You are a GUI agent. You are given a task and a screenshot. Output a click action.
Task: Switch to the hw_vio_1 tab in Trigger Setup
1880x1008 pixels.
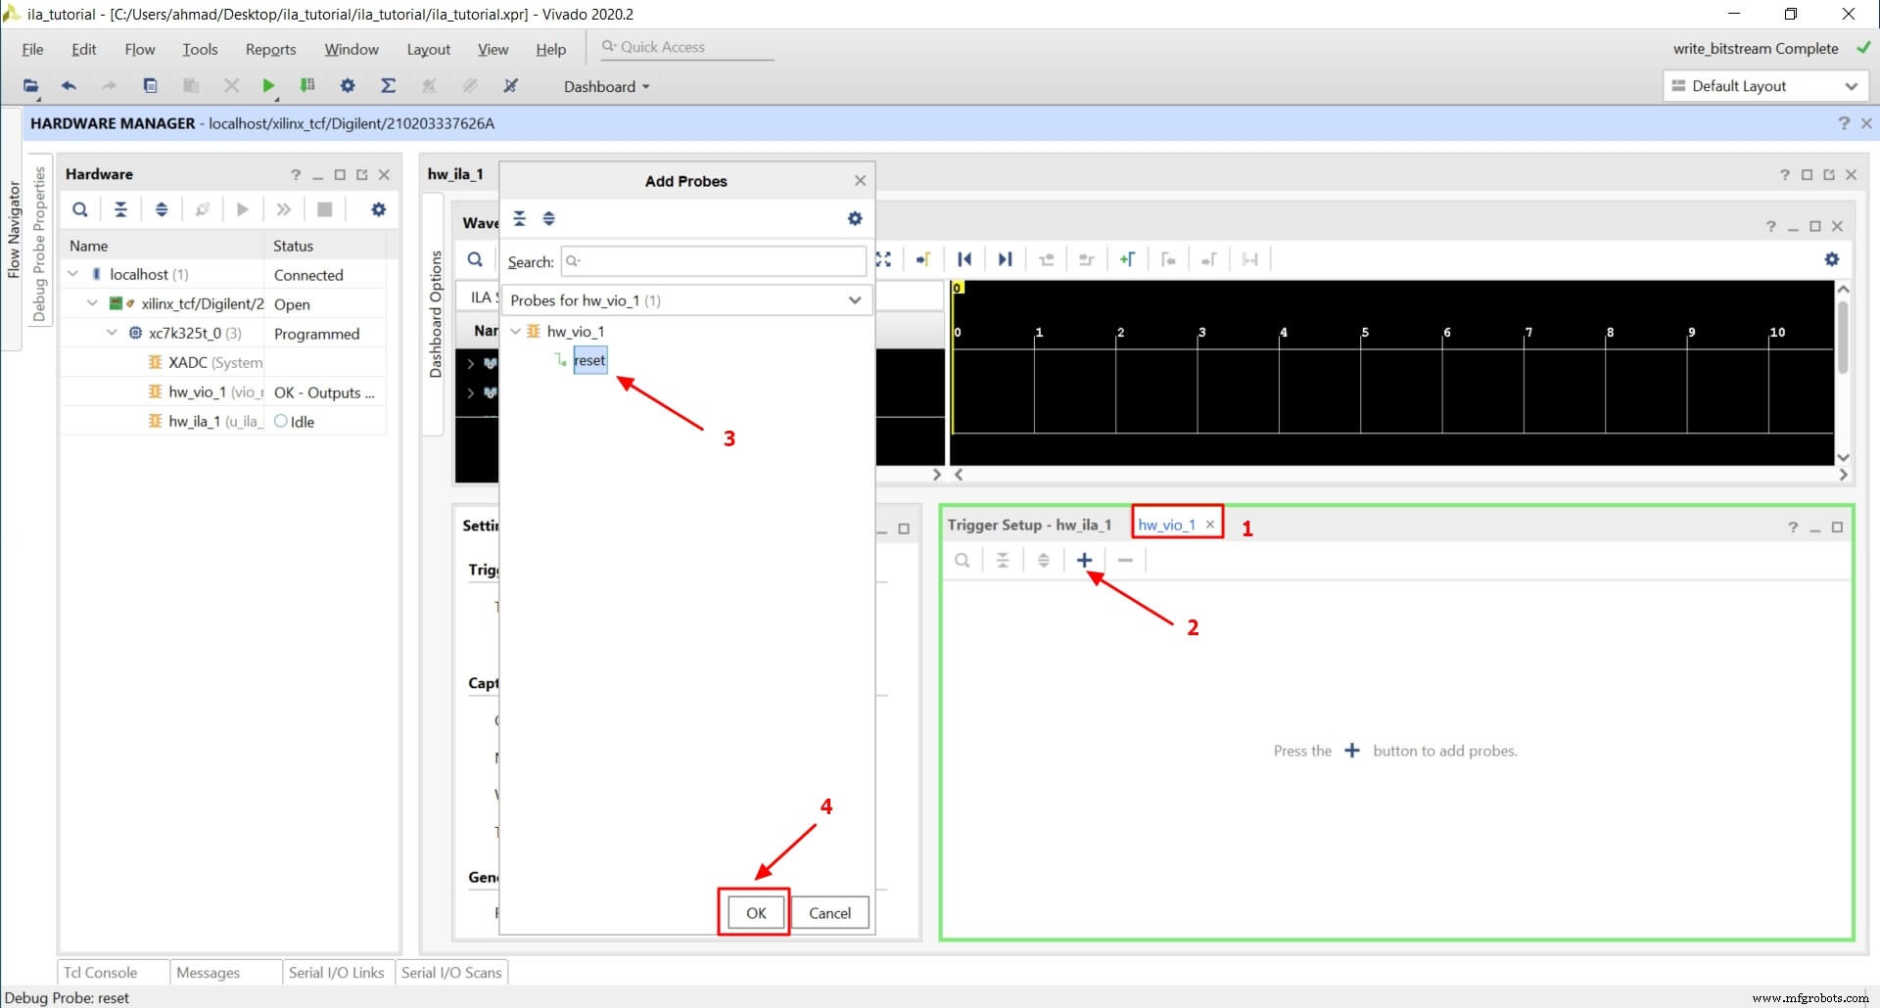tap(1167, 524)
